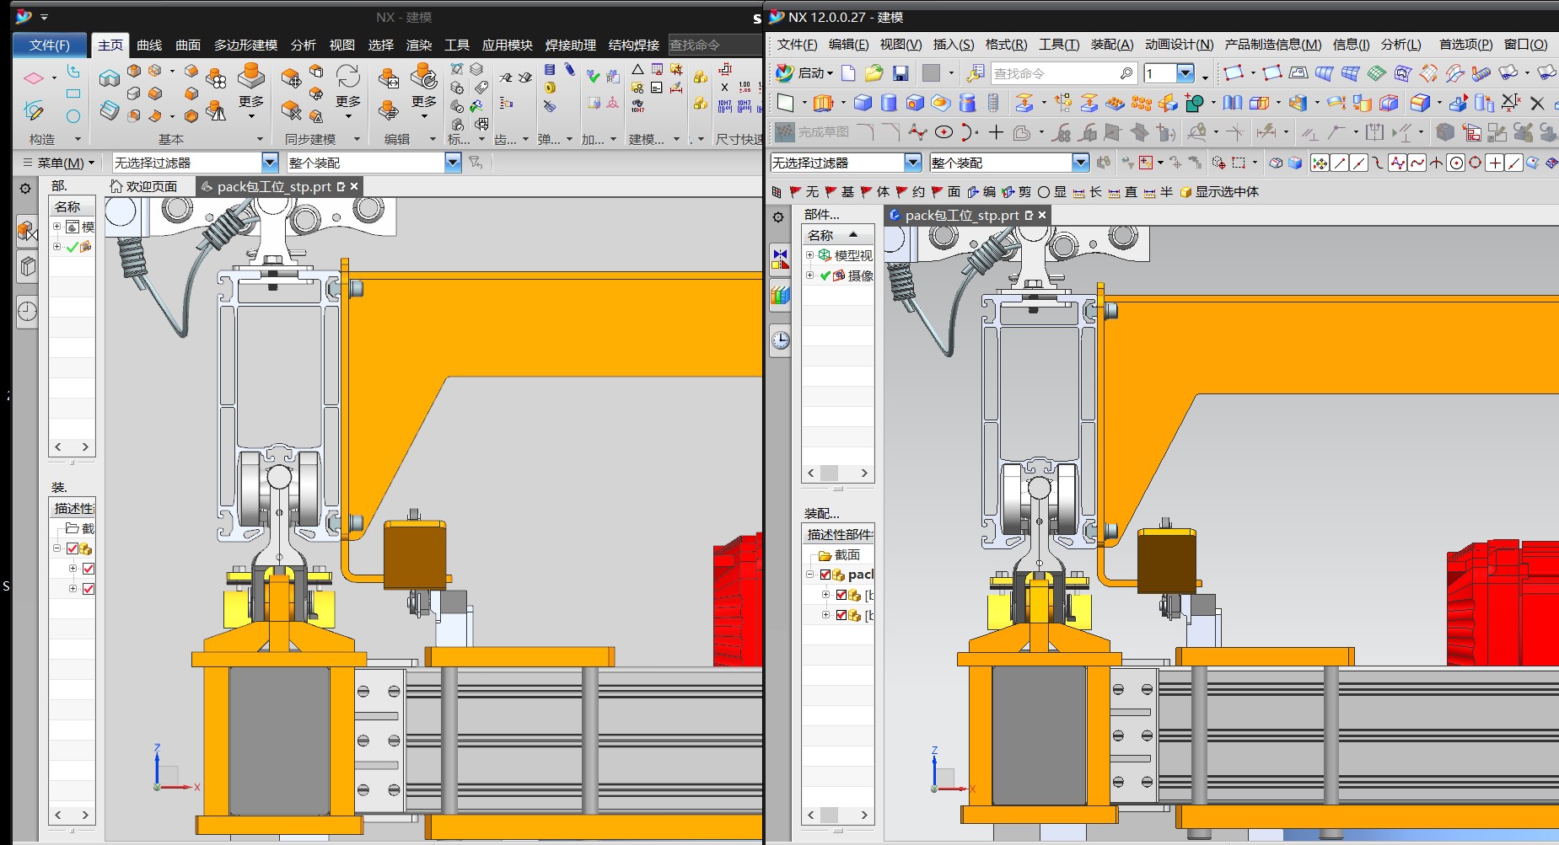This screenshot has width=1559, height=845.
Task: Click gear settings icon in left NX resource bar
Action: [25, 188]
